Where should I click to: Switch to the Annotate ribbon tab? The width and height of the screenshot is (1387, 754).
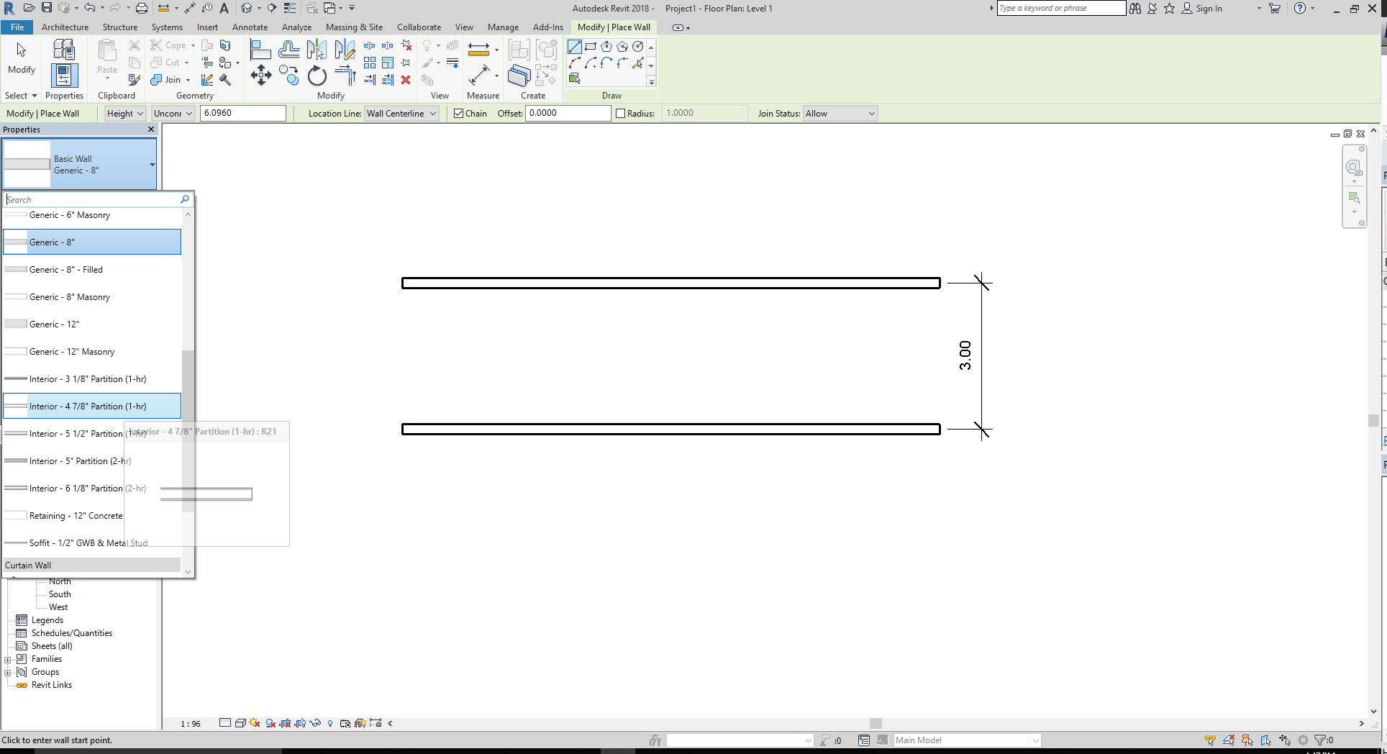(250, 27)
